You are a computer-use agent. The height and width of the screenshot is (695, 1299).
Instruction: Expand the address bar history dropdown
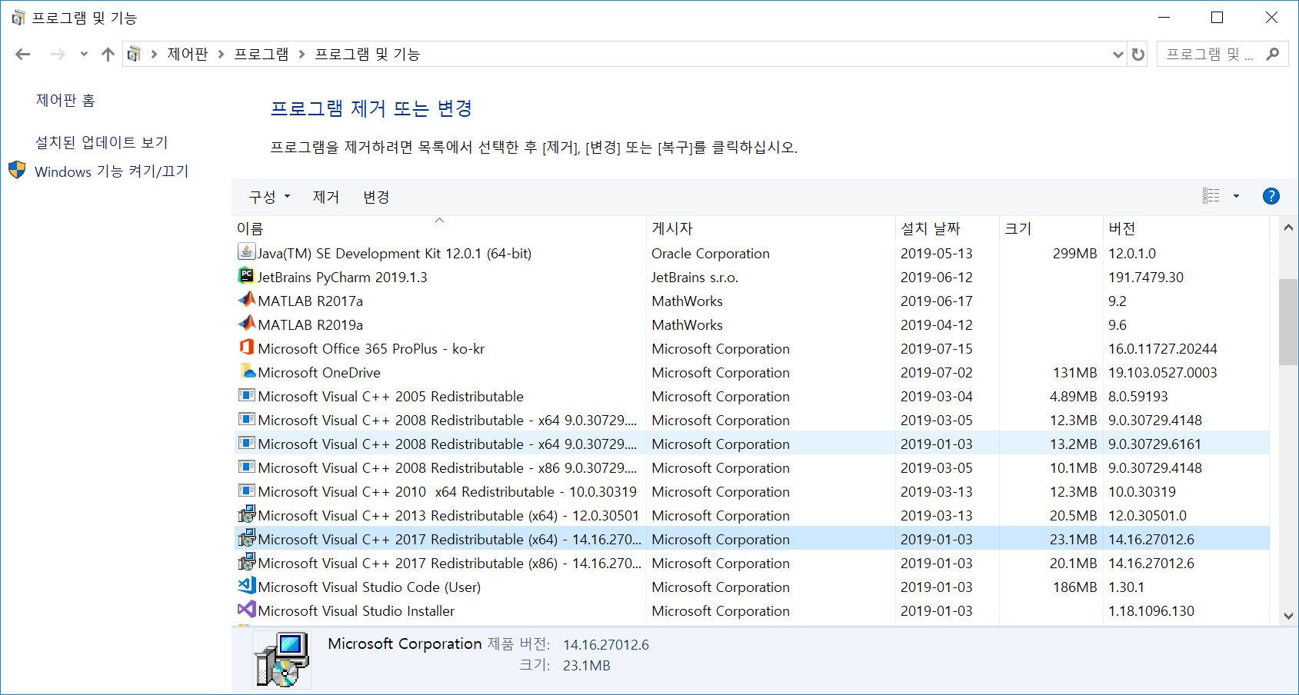click(x=1118, y=55)
